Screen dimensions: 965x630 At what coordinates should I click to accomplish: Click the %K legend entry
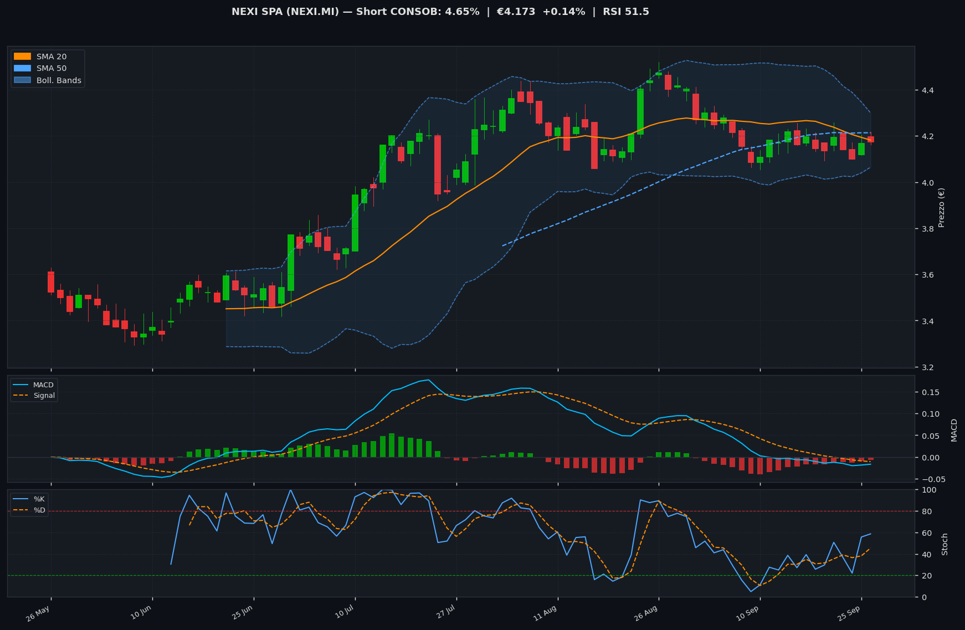click(x=29, y=499)
